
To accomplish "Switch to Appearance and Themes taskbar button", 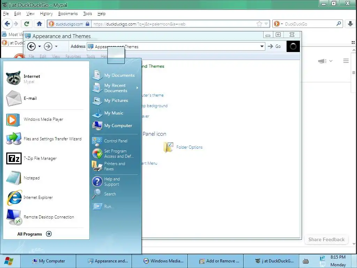I will click(104, 261).
